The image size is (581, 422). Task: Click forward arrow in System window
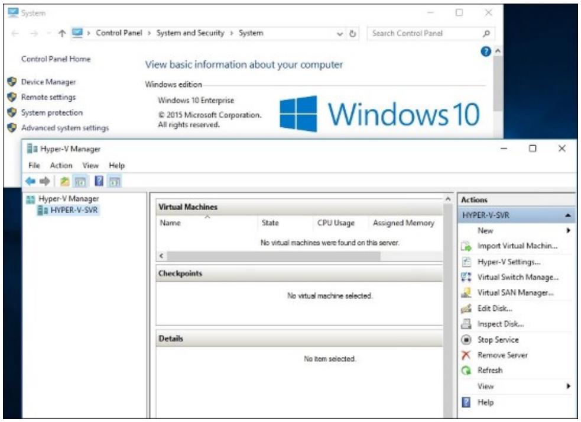point(34,33)
